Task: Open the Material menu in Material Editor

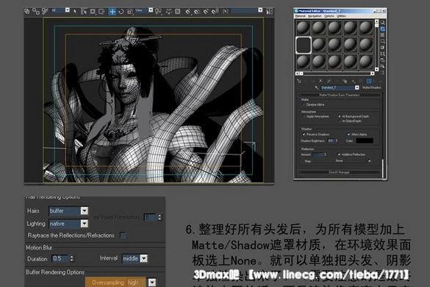Action: tap(300, 16)
